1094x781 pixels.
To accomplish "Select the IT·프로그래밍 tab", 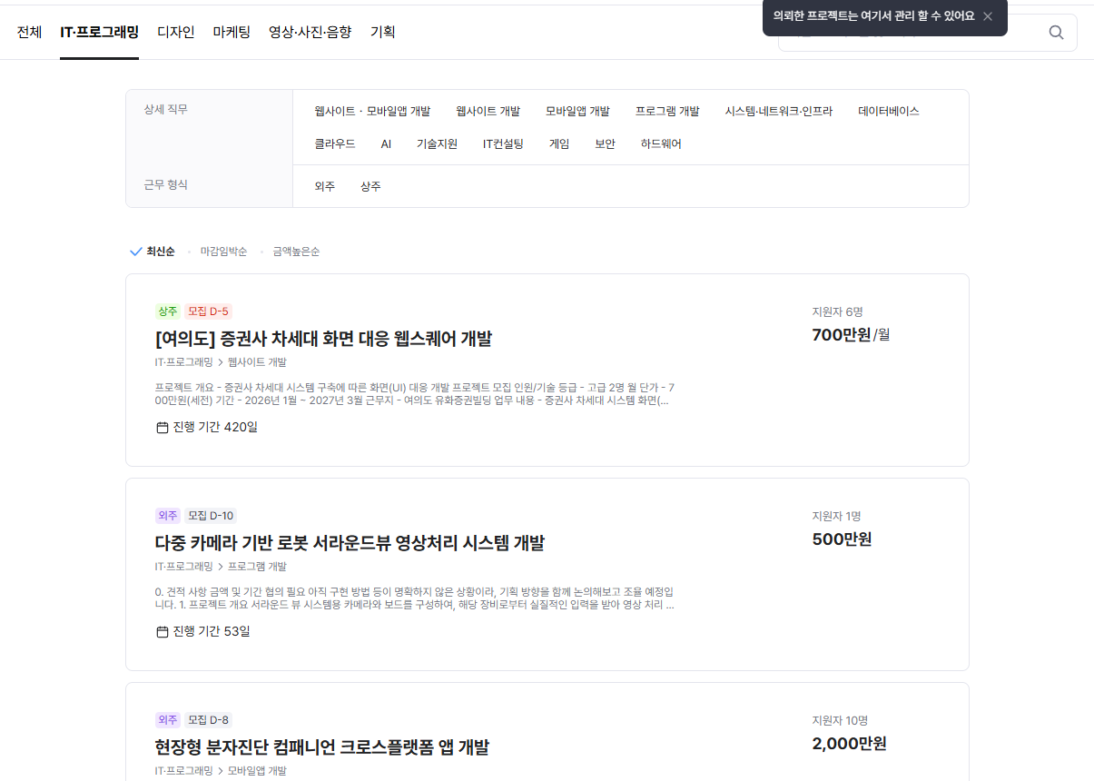I will point(99,32).
